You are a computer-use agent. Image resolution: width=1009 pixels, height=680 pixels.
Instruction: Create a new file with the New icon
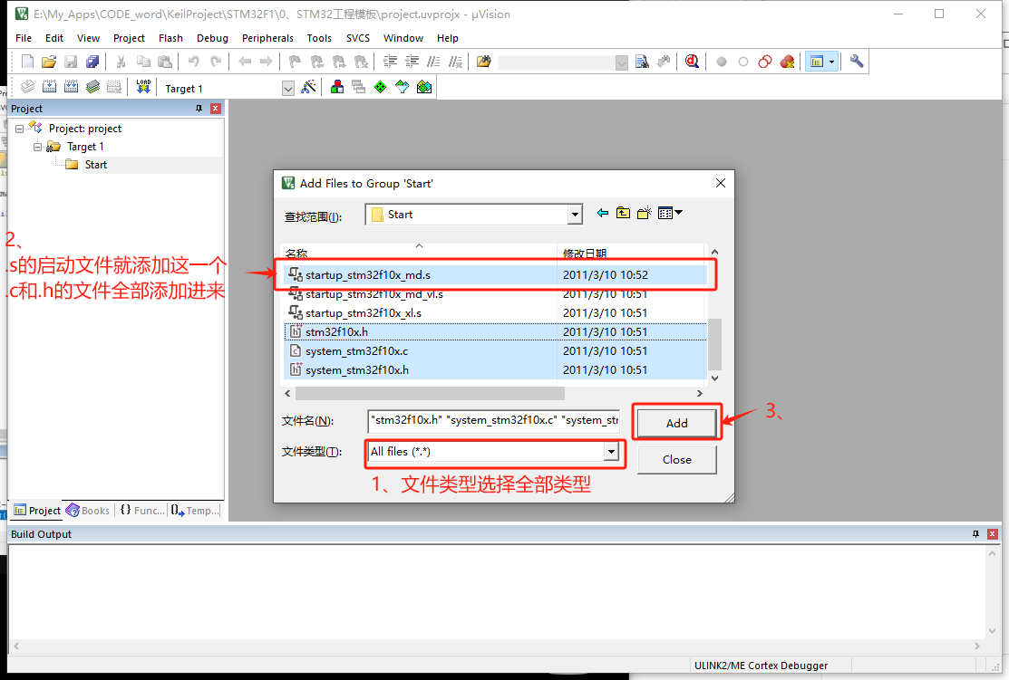click(x=27, y=62)
